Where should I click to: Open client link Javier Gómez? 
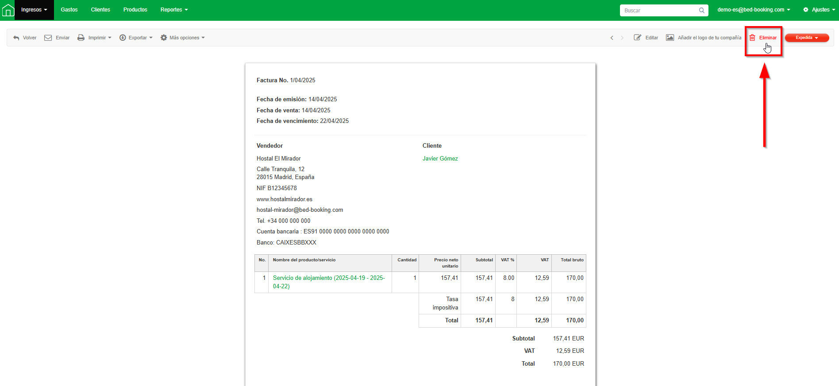point(440,159)
